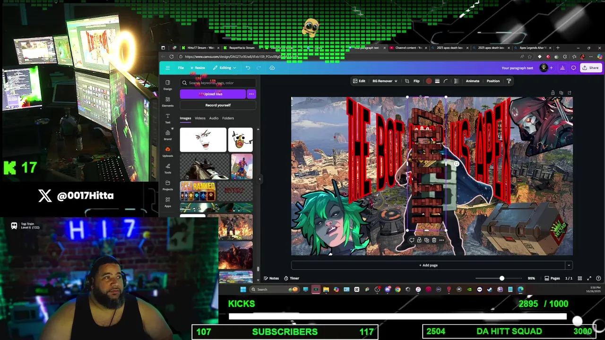605x340 pixels.
Task: Click Edit image button
Action: 359,81
